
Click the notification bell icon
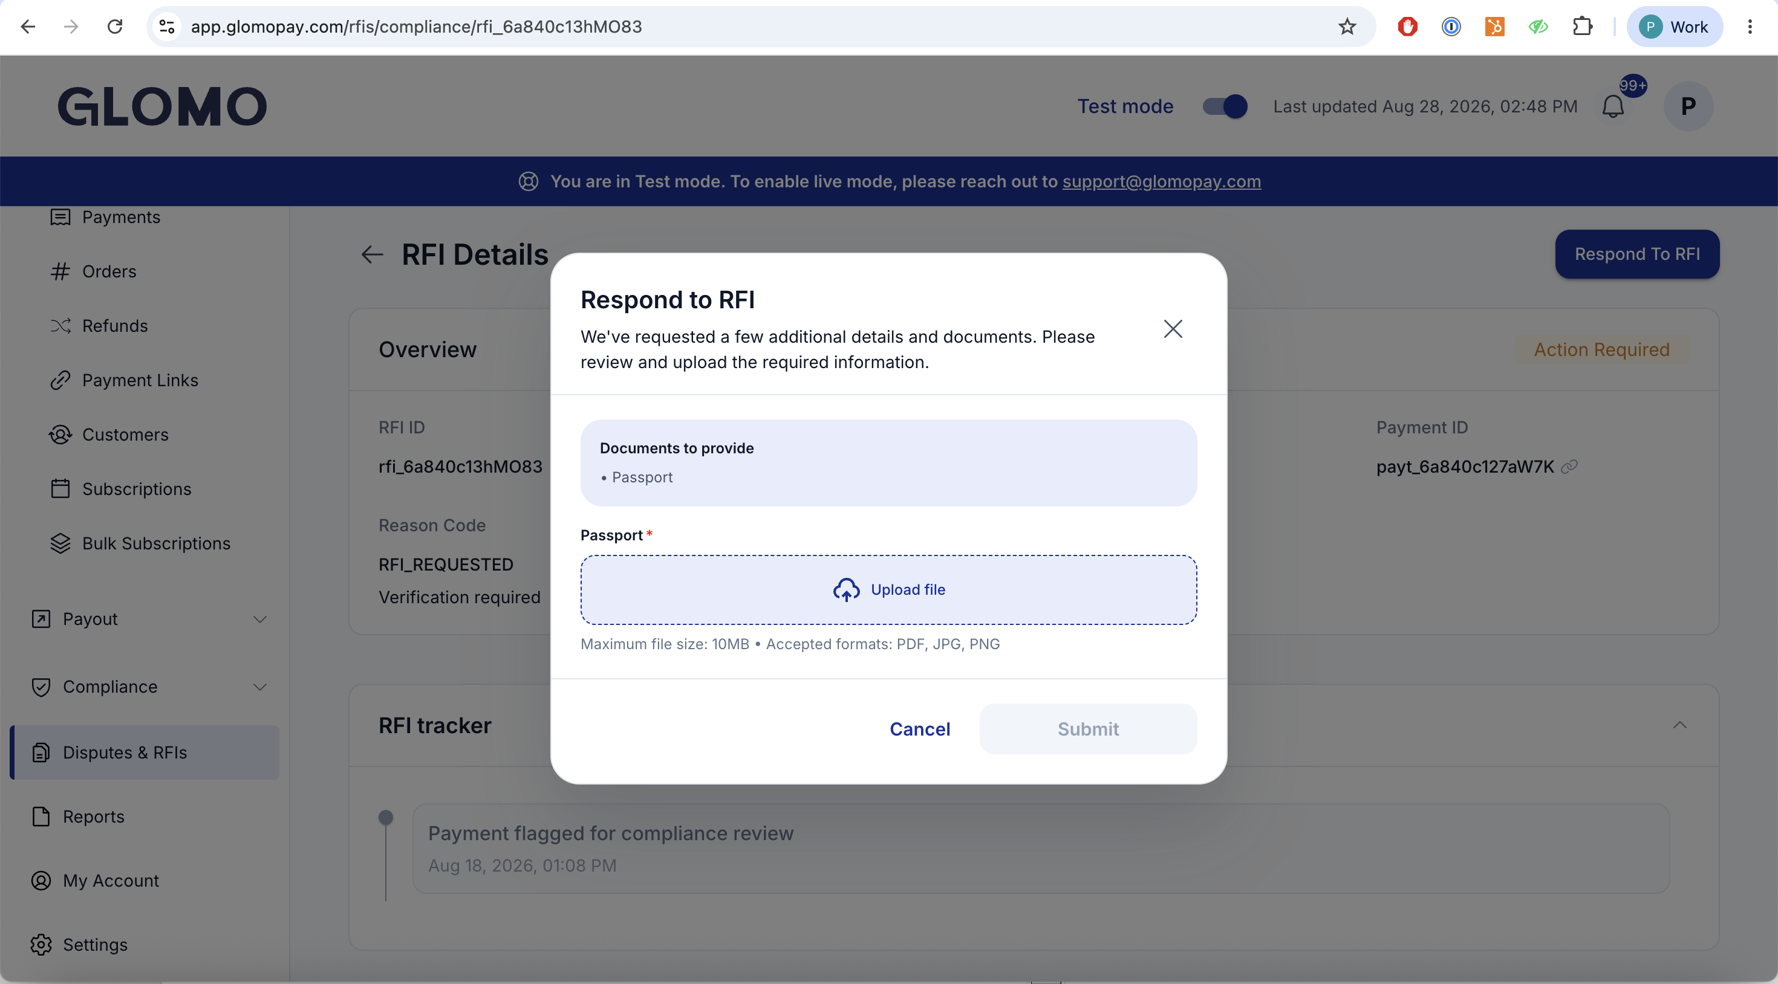(x=1613, y=107)
